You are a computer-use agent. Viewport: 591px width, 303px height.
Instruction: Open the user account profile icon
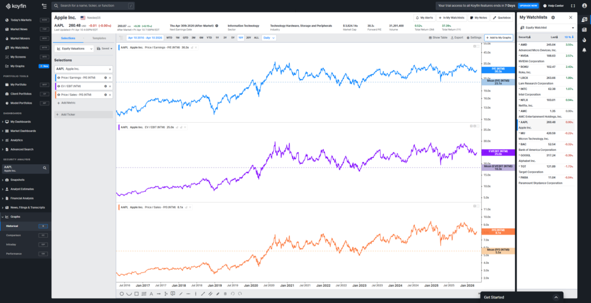click(x=584, y=6)
